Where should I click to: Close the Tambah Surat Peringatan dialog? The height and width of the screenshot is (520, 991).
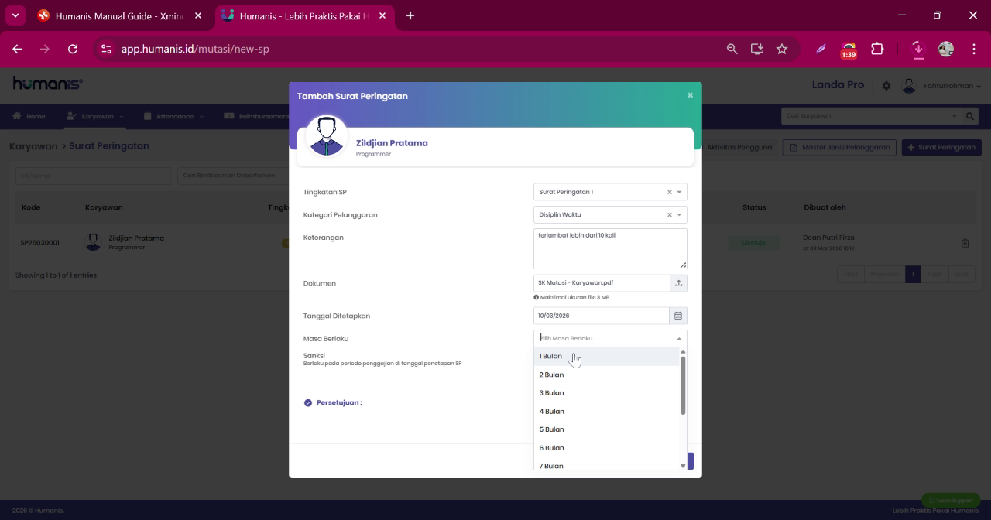tap(690, 95)
